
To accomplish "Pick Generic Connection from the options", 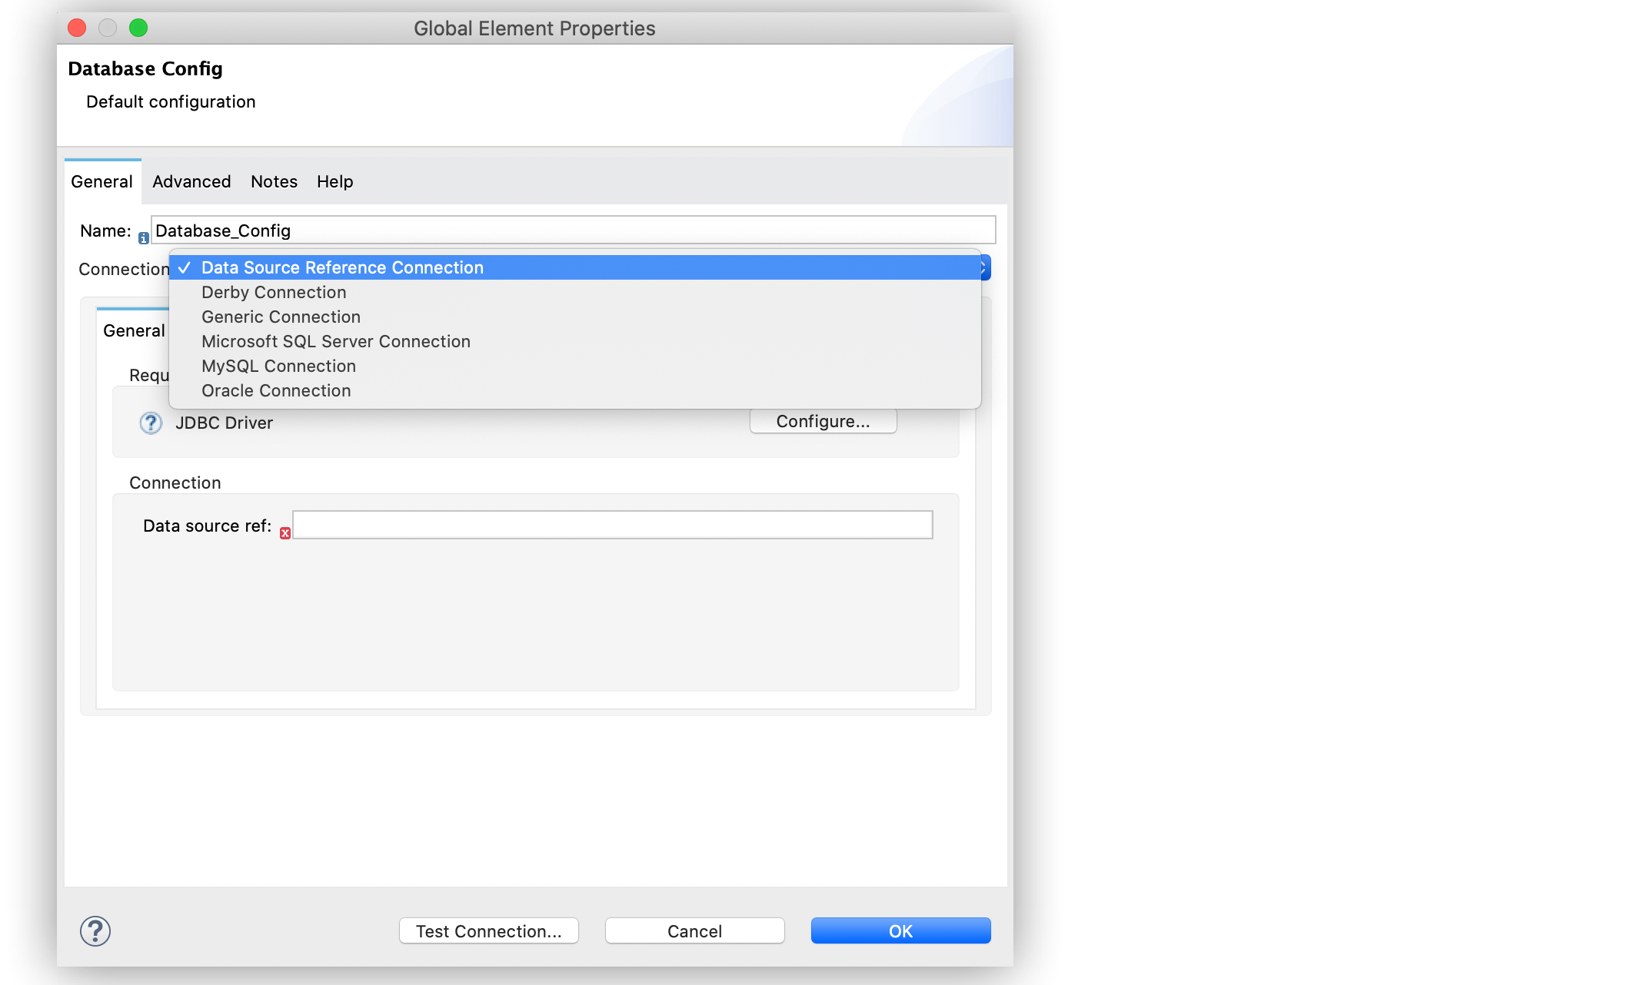I will coord(280,317).
